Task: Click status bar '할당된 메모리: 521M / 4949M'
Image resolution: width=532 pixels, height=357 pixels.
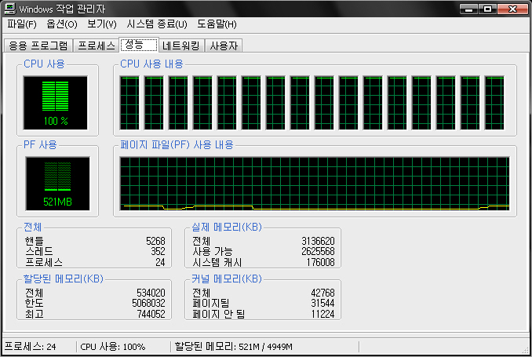Action: click(x=233, y=347)
